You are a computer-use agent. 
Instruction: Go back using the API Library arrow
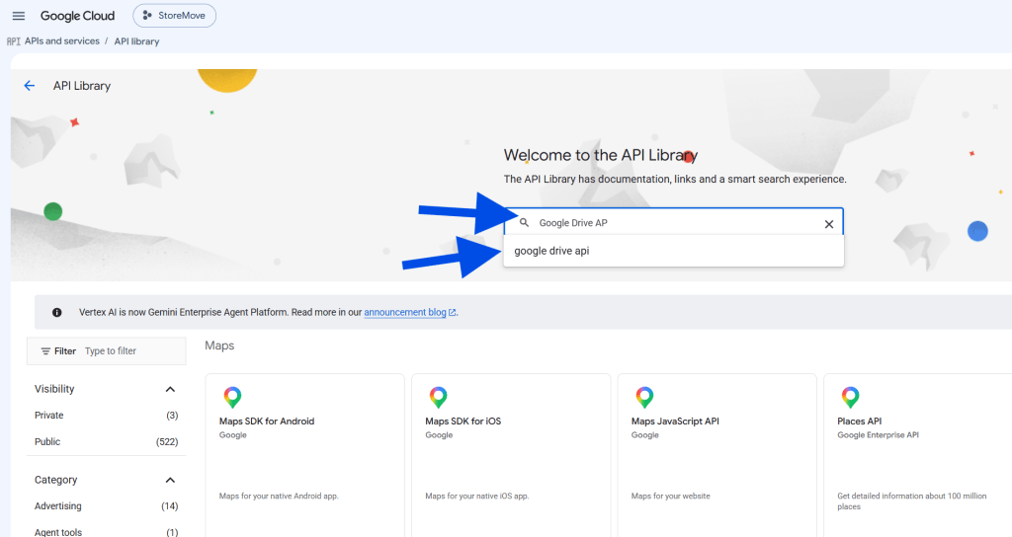[x=29, y=86]
